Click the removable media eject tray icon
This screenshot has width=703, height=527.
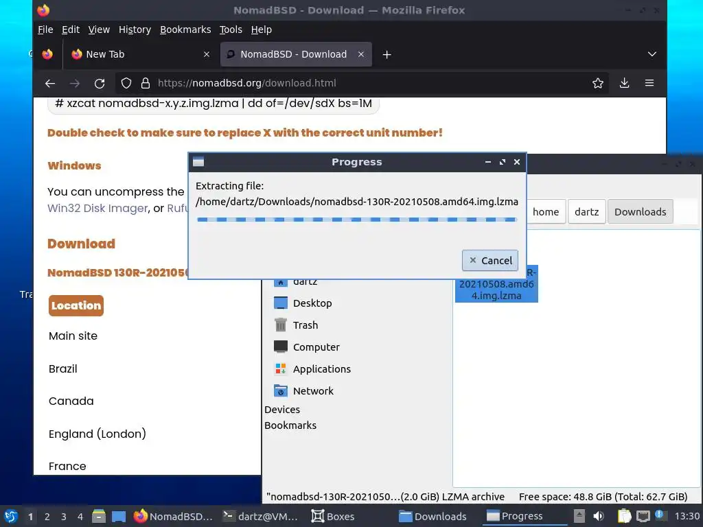pos(579,516)
